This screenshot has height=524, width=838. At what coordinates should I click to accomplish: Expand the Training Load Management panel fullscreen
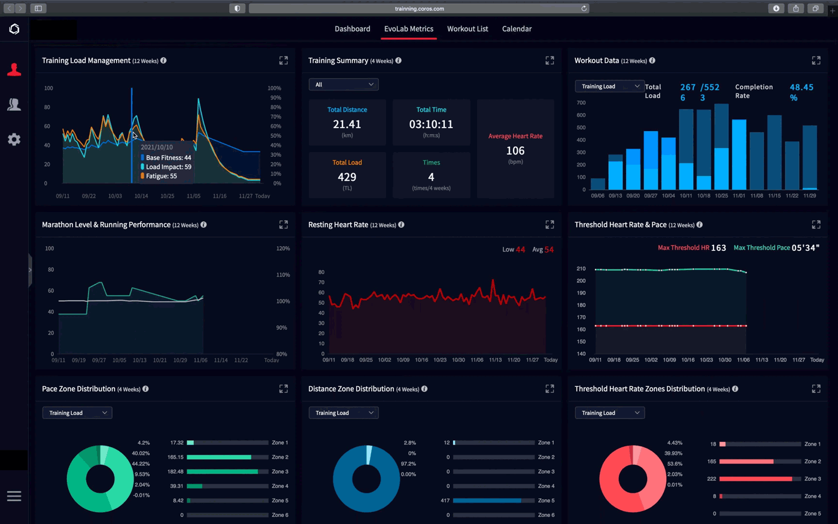284,60
